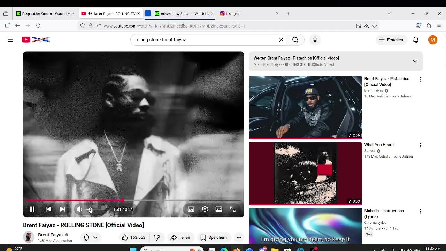Open the notifications bell in header
The image size is (446, 251).
[x=416, y=40]
